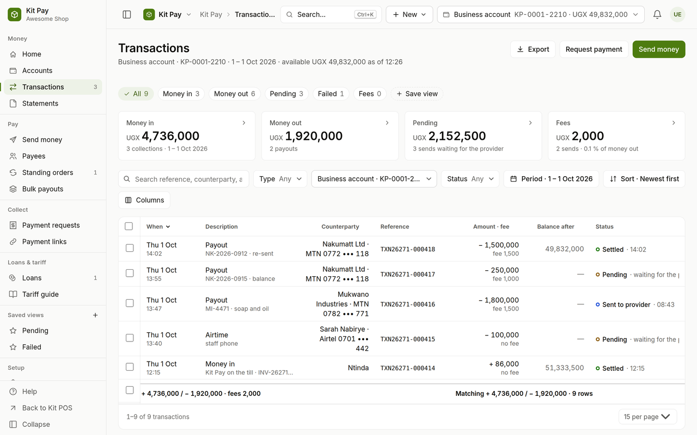Viewport: 697px width, 435px height.
Task: Open the UE user avatar menu
Action: 677,15
